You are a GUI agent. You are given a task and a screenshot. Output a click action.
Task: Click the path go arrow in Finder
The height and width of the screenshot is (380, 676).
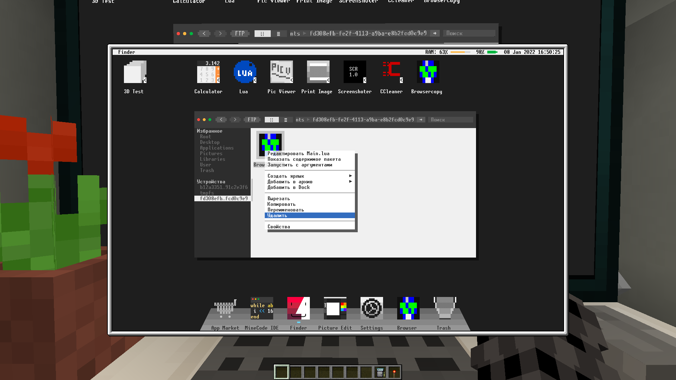coord(421,120)
